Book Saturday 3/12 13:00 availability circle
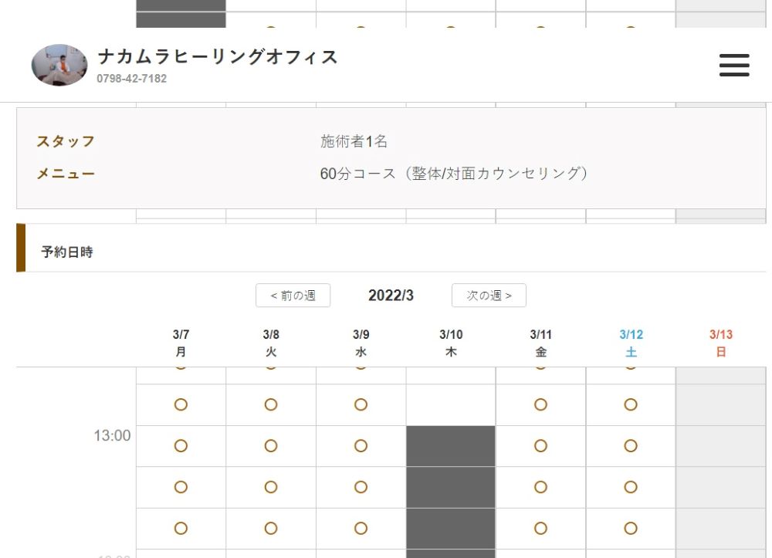 tap(631, 446)
